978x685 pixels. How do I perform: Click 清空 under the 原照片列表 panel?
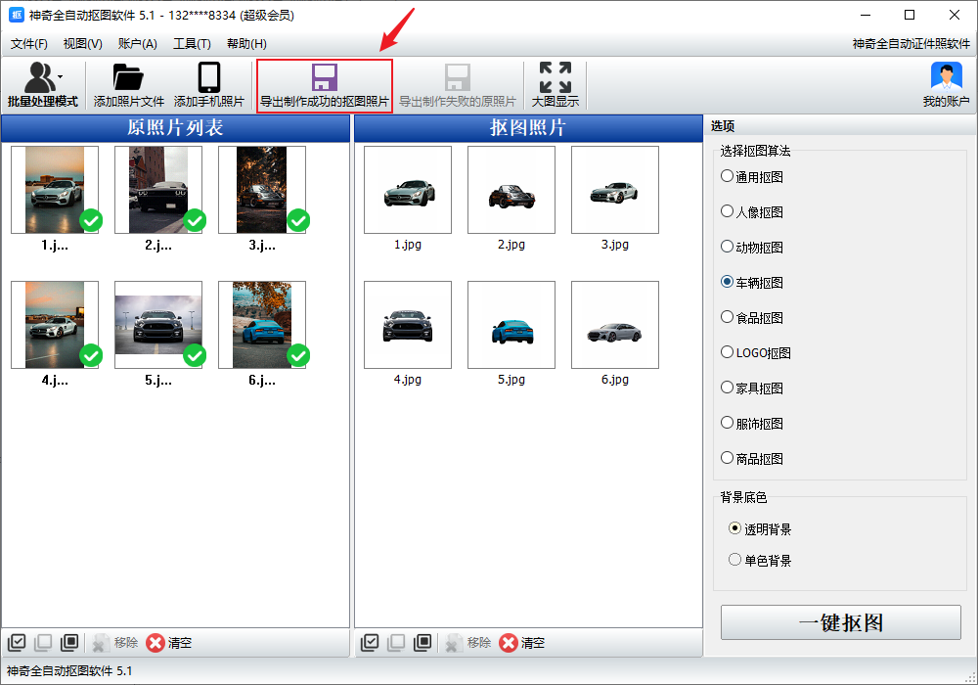[x=168, y=643]
